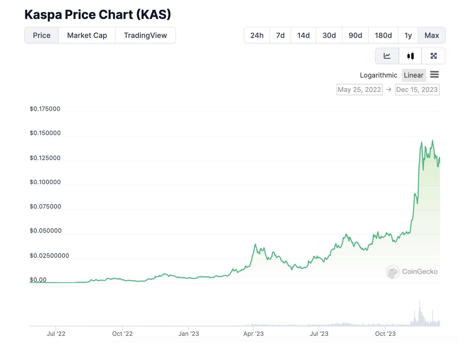The width and height of the screenshot is (459, 343).
Task: Toggle Linear scale
Action: tap(414, 75)
